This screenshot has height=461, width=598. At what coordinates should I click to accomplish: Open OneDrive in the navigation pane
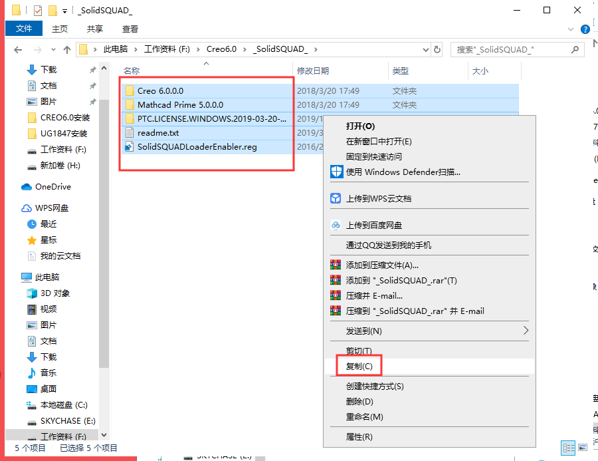[53, 187]
